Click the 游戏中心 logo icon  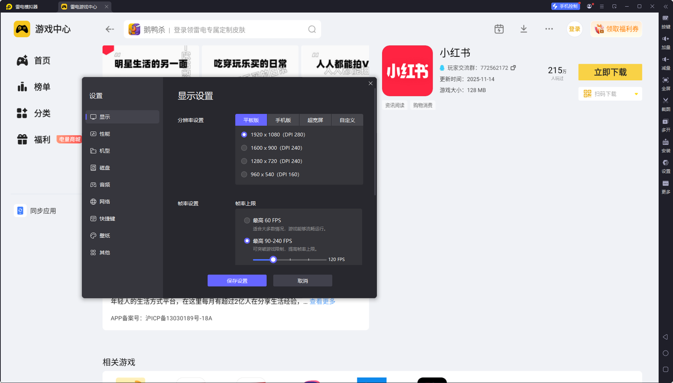click(x=22, y=29)
